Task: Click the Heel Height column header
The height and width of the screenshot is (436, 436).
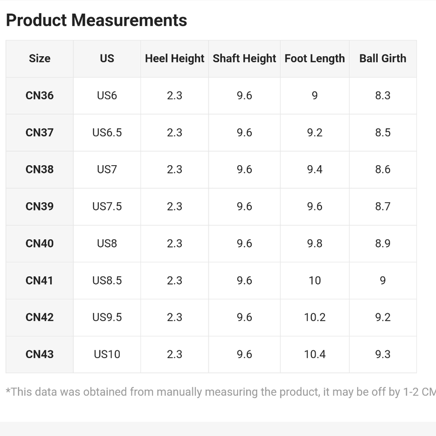Action: coord(175,59)
